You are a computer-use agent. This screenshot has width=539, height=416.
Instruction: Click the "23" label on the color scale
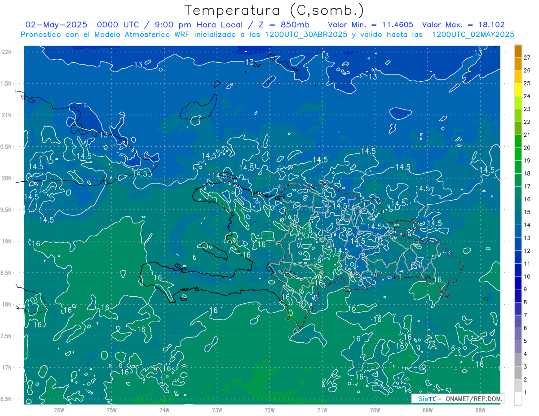[x=527, y=109]
